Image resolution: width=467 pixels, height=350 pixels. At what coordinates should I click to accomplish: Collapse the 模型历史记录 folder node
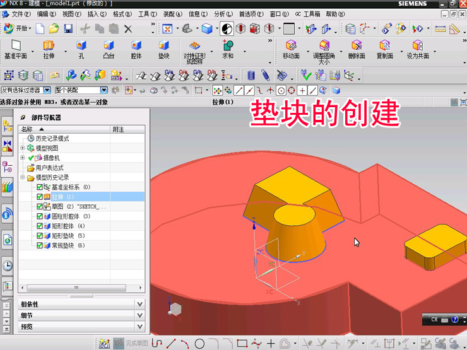click(23, 178)
